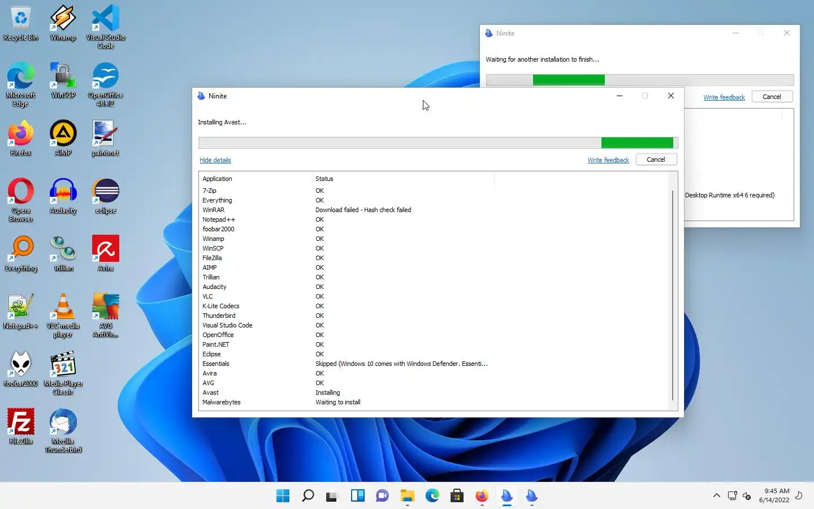Select the Audacity desktop shortcut
Viewport: 814px width, 509px height.
click(x=63, y=196)
